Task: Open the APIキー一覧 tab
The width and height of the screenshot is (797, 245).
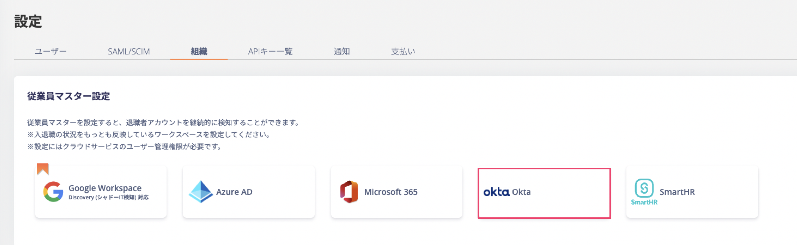Action: coord(270,51)
